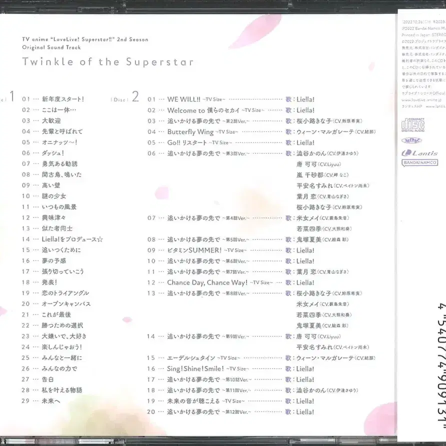The width and height of the screenshot is (446, 446).
Task: Click the Original Sound Track subtitle
Action: pyautogui.click(x=51, y=47)
